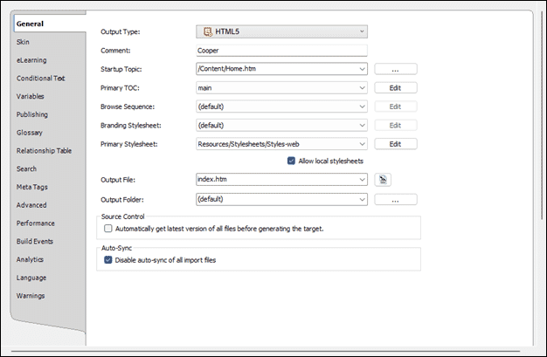
Task: Open the Search tab
Action: (26, 168)
